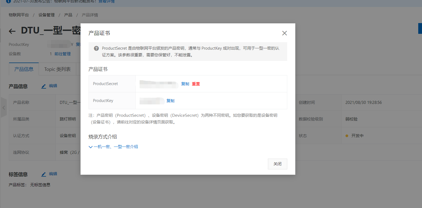Viewport: 422px width, 208px height.
Task: Select 路灯照明 category value
Action: pos(68,119)
